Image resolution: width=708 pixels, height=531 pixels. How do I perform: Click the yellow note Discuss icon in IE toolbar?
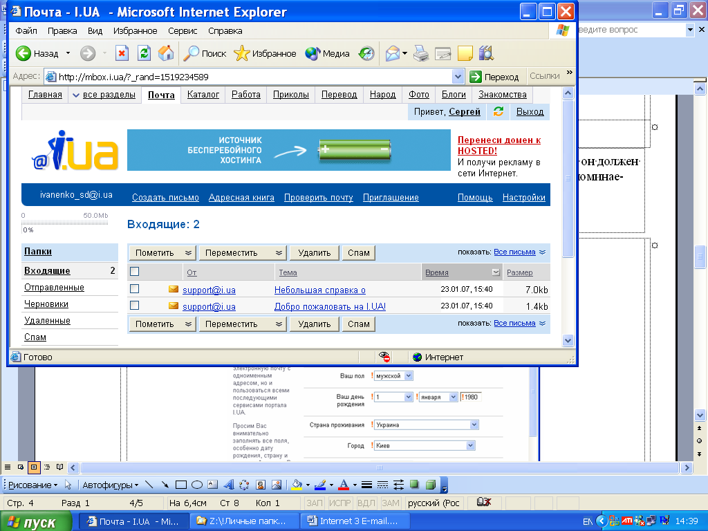coord(465,53)
